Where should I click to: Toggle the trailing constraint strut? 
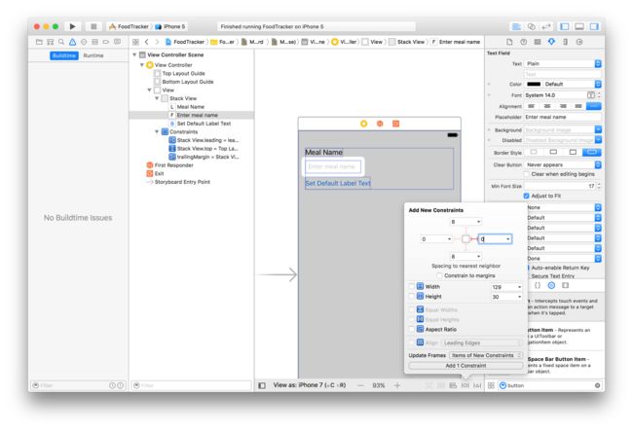[473, 239]
